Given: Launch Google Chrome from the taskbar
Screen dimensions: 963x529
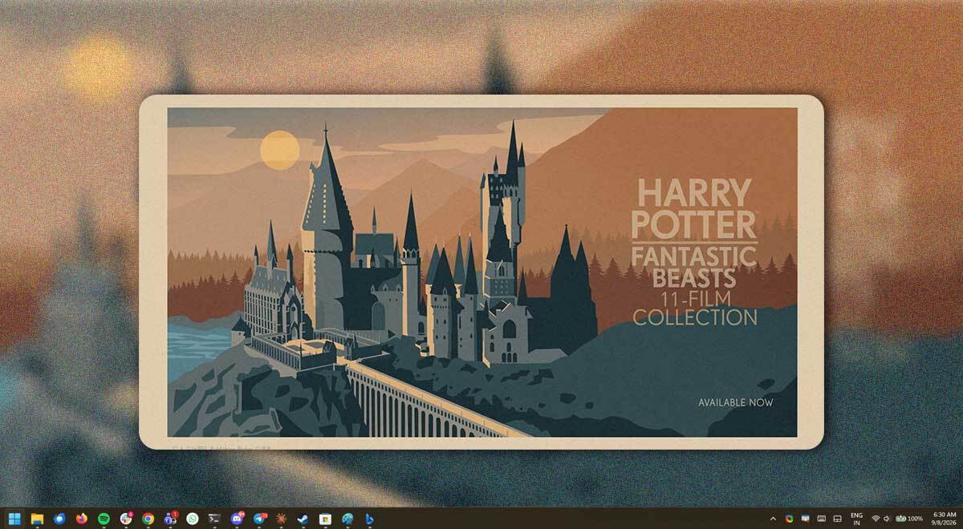Looking at the screenshot, I should click(148, 519).
